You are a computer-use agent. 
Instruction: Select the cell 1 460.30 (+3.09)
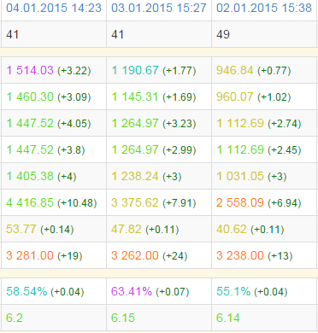49,97
